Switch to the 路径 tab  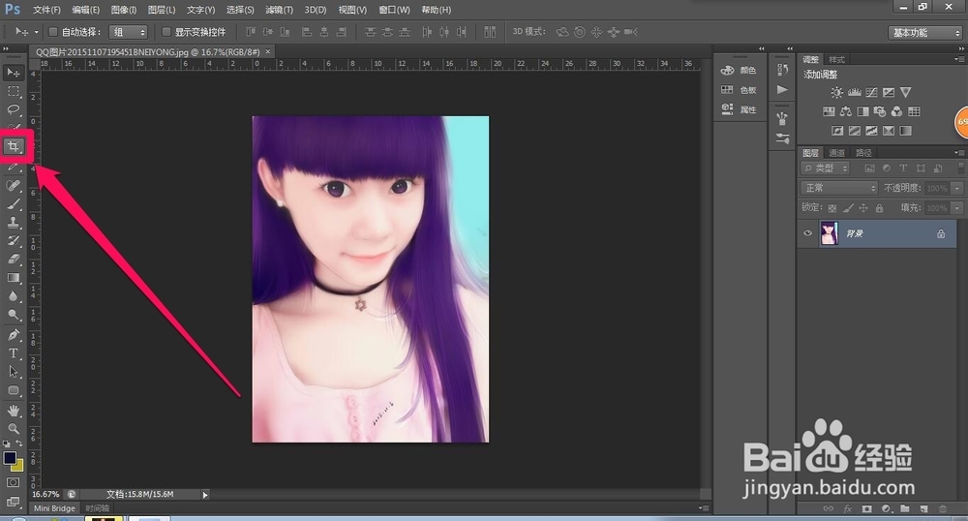(863, 152)
